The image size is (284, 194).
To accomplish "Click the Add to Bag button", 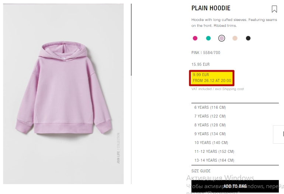I will (x=235, y=186).
